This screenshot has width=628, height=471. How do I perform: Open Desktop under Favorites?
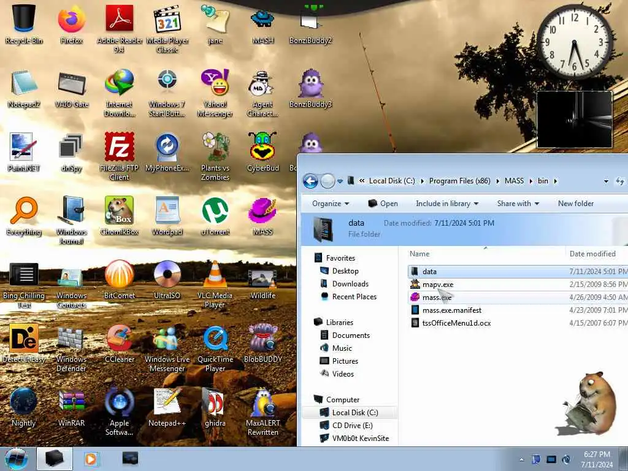345,271
